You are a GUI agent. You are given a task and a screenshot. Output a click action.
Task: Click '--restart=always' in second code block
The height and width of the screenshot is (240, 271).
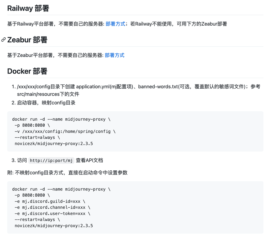37,219
